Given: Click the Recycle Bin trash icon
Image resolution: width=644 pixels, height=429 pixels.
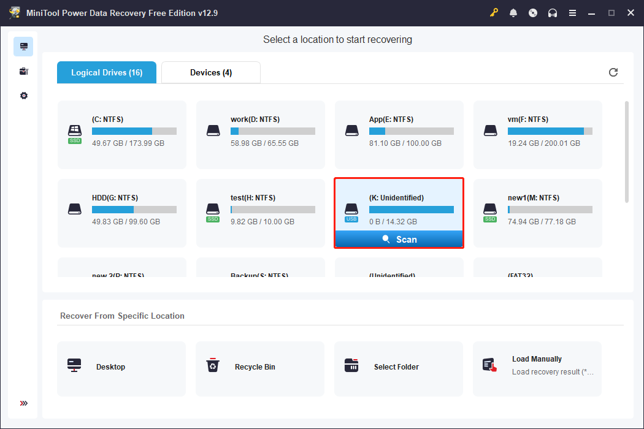Looking at the screenshot, I should click(x=213, y=365).
